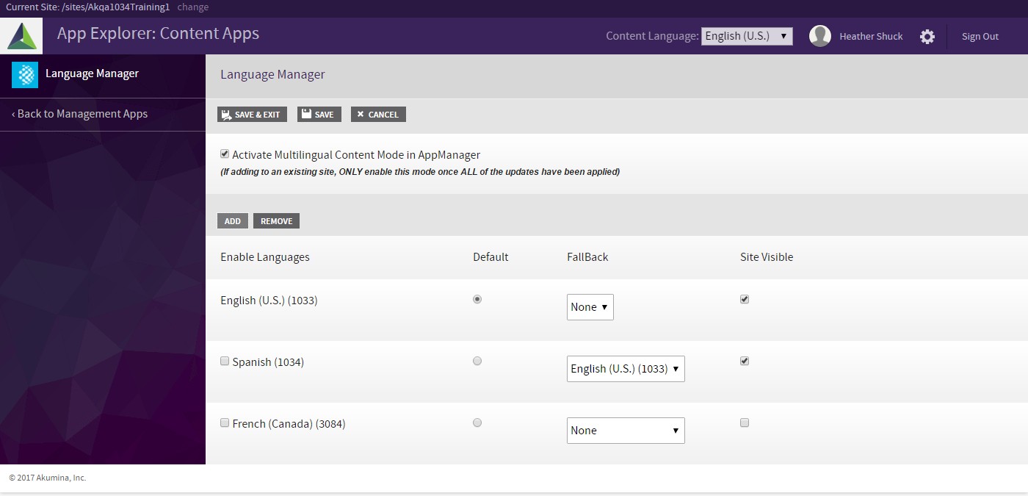Expand the FallBack dropdown for French (Canada)
Viewport: 1028px width, 496px height.
[x=626, y=431]
